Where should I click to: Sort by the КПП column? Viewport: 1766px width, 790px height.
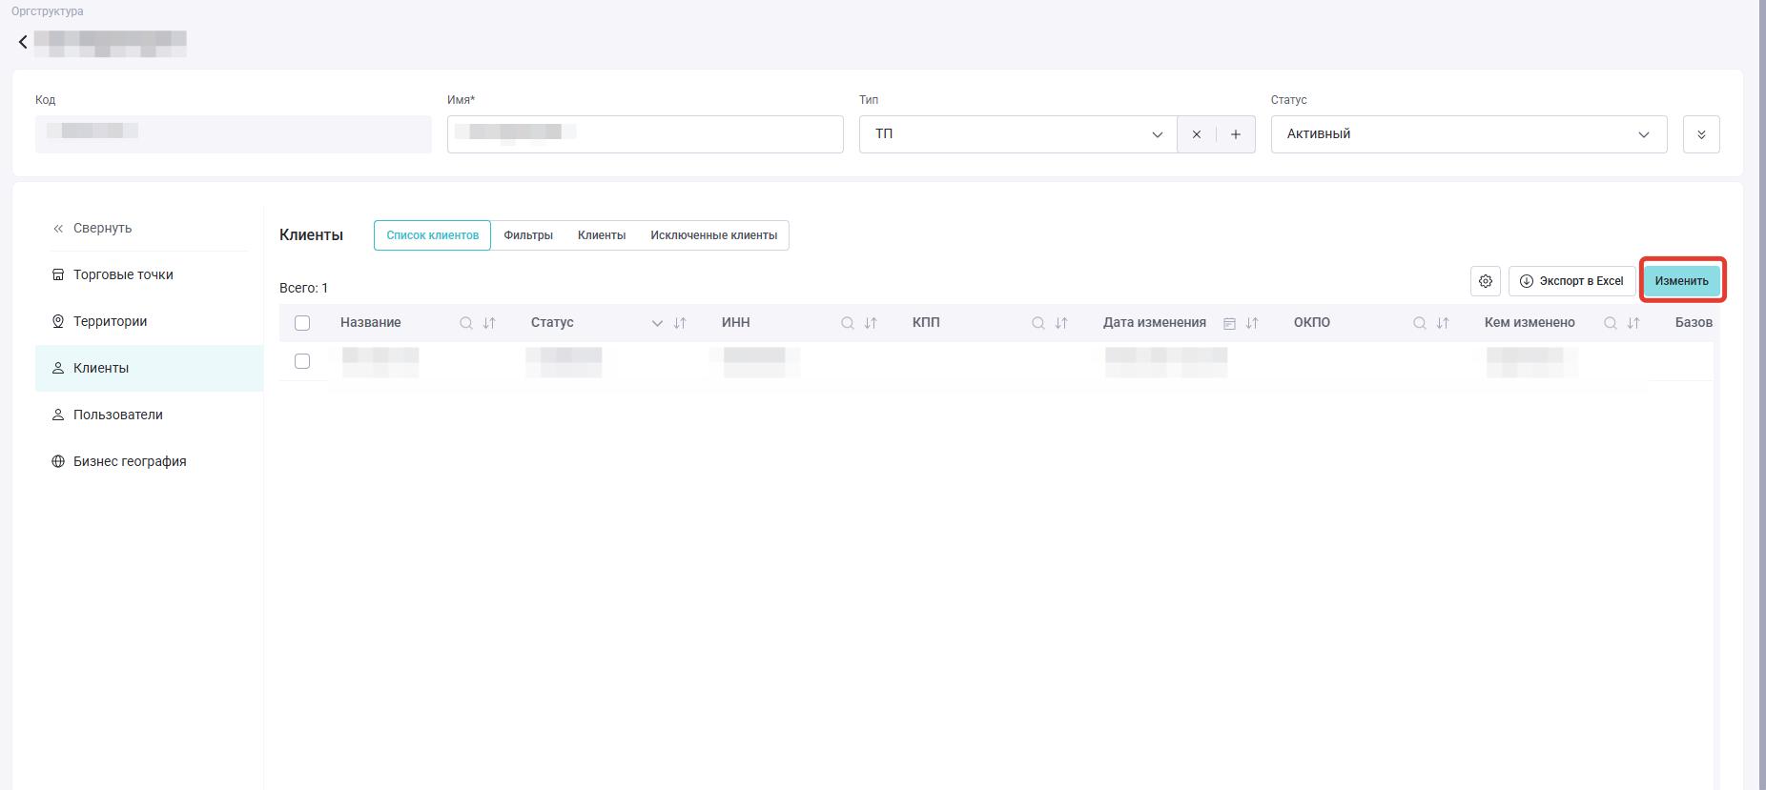coord(1061,323)
